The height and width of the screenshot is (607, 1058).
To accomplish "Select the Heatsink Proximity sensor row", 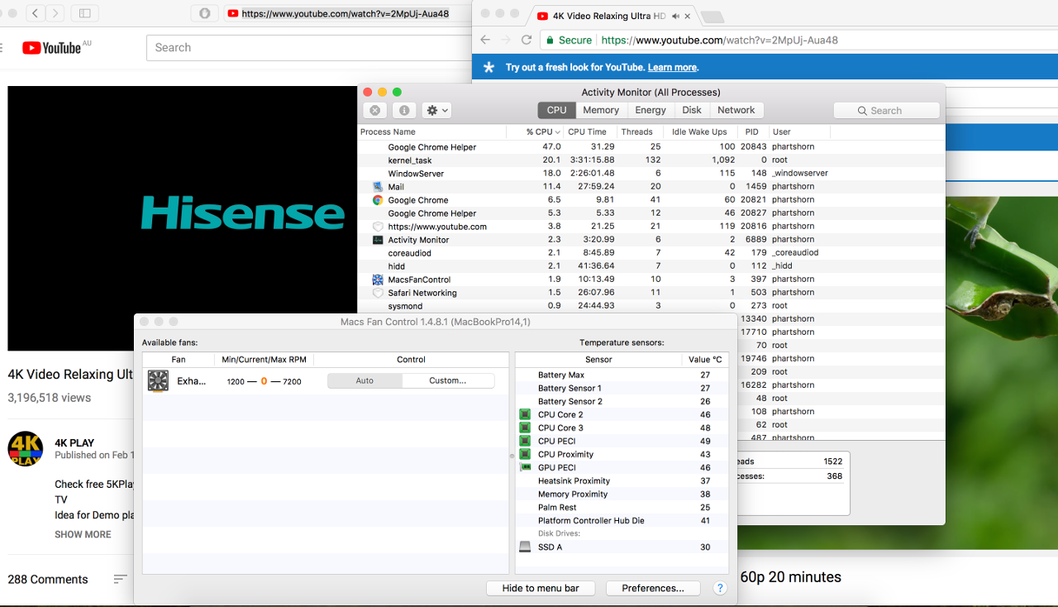I will [x=622, y=480].
